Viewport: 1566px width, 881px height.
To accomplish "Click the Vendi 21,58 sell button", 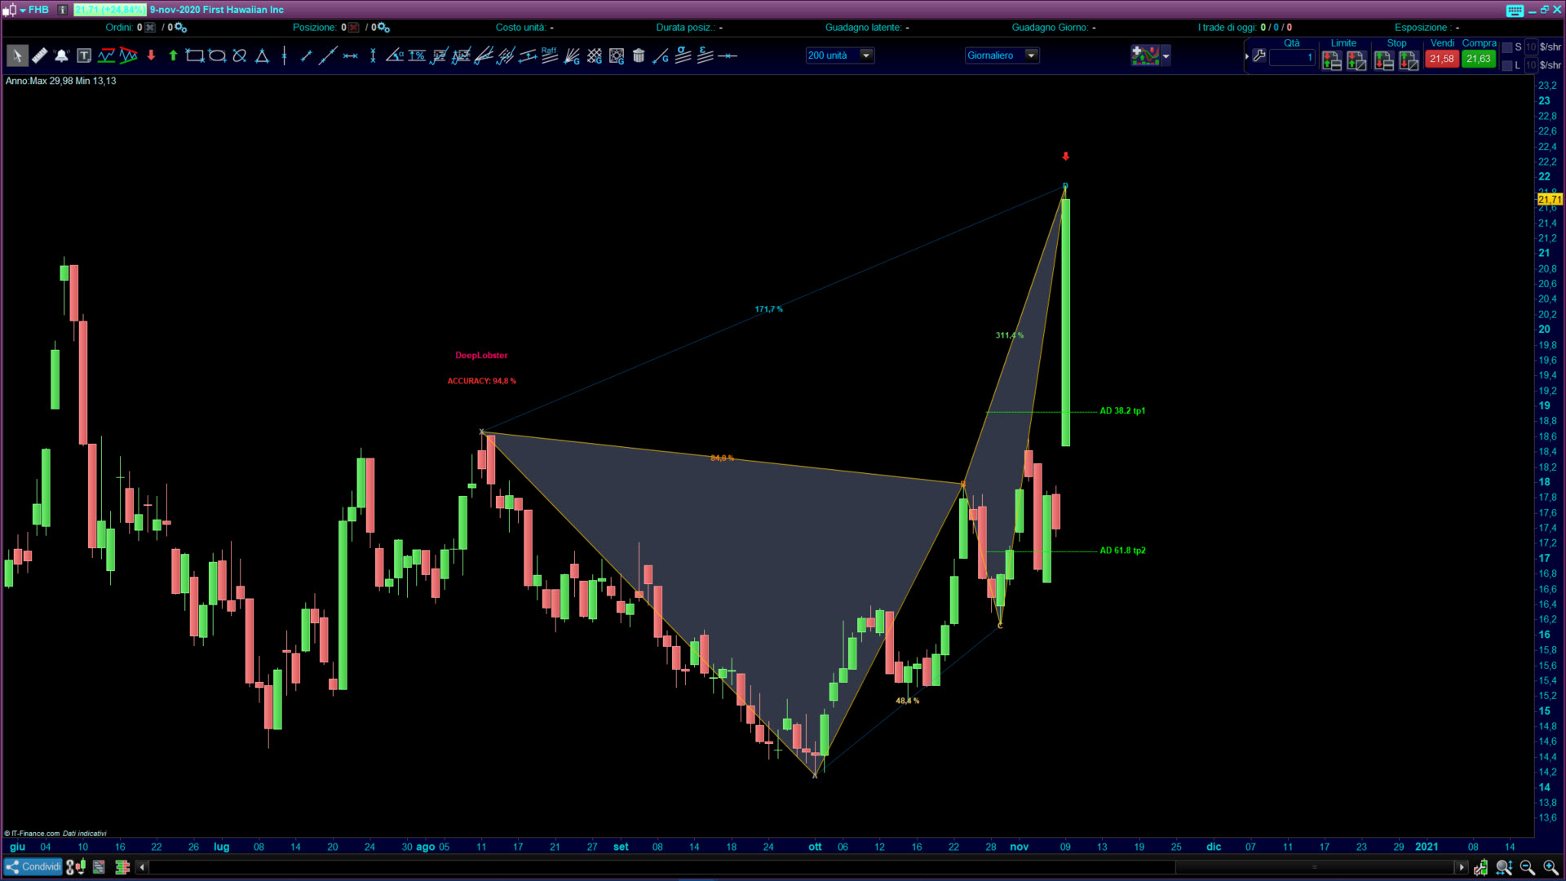I will 1441,59.
